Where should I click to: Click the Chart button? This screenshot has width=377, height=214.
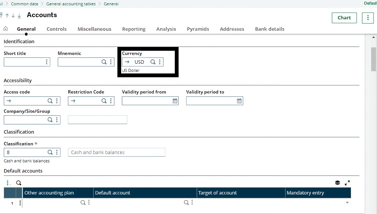tap(344, 18)
